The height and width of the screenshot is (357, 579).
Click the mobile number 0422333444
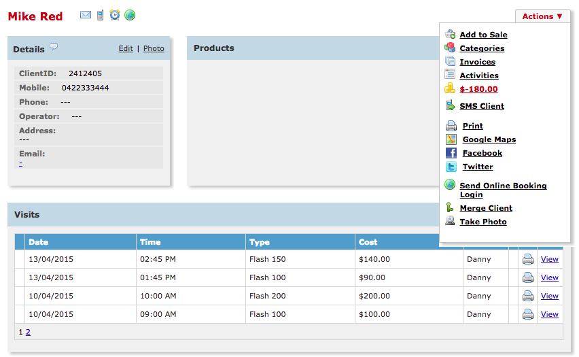[86, 88]
